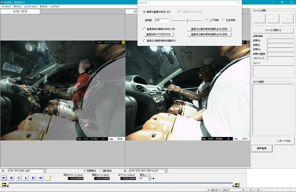Restore down the MVIEW window

(282, 2)
